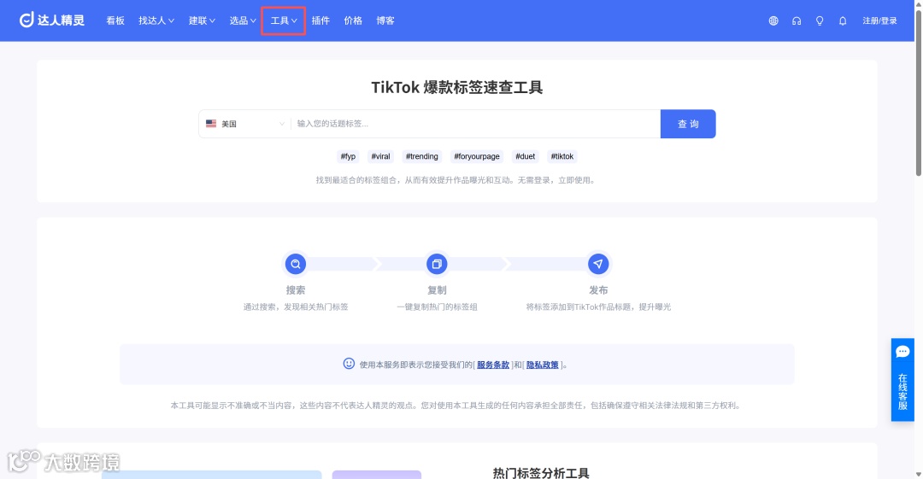923x479 pixels.
Task: Open the 价格 page
Action: click(353, 20)
